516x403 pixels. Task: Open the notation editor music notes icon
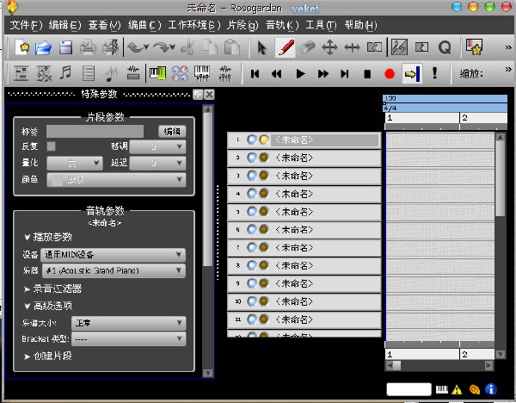[x=66, y=73]
